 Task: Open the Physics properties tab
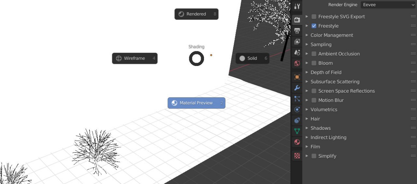tap(297, 110)
